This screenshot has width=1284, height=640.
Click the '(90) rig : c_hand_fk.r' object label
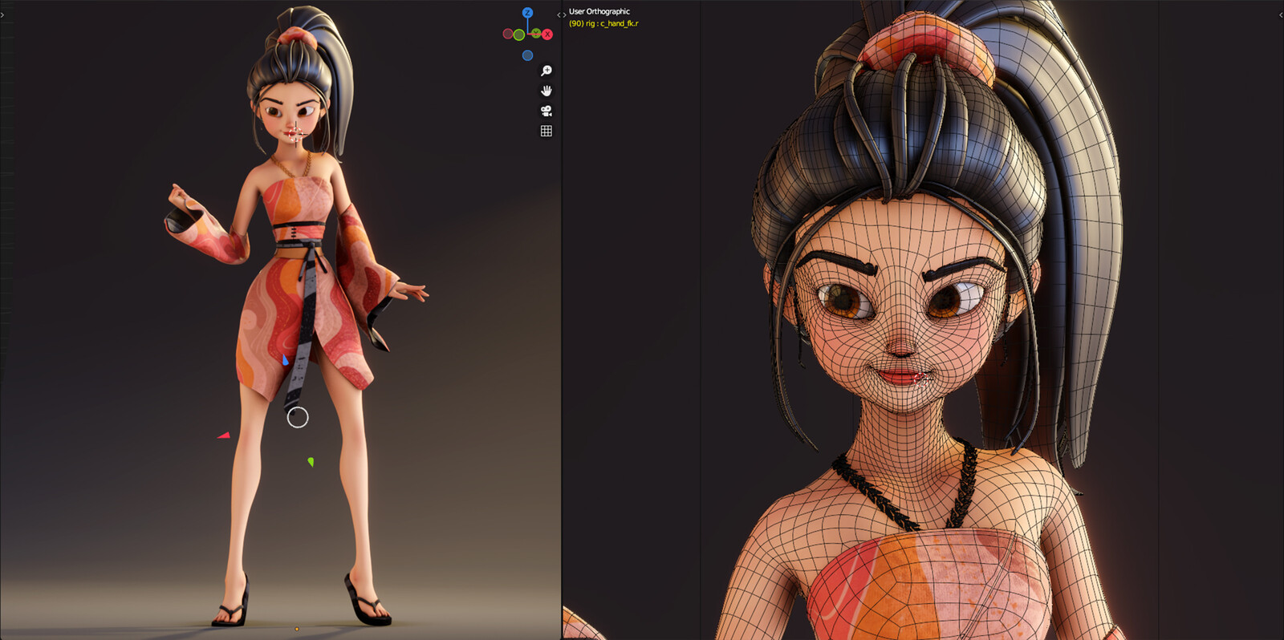tap(603, 23)
